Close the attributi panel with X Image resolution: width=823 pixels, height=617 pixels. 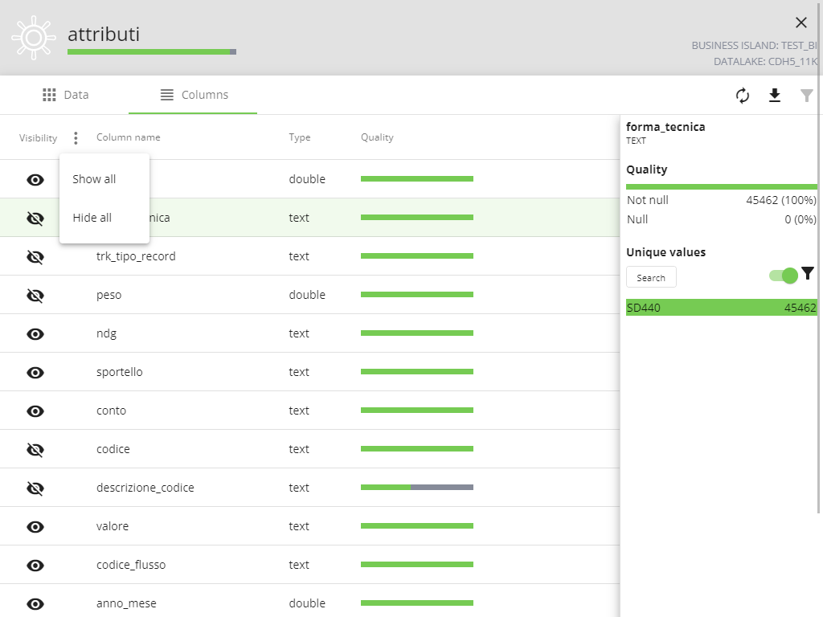[x=800, y=22]
